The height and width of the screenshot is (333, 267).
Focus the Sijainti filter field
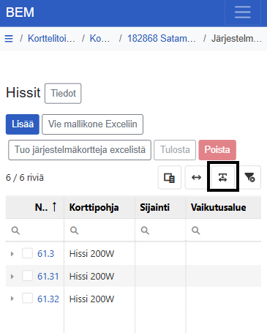pyautogui.click(x=160, y=231)
